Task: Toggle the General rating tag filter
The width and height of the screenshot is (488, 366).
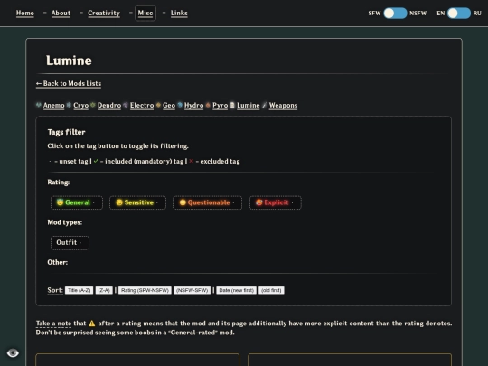Action: tap(77, 202)
